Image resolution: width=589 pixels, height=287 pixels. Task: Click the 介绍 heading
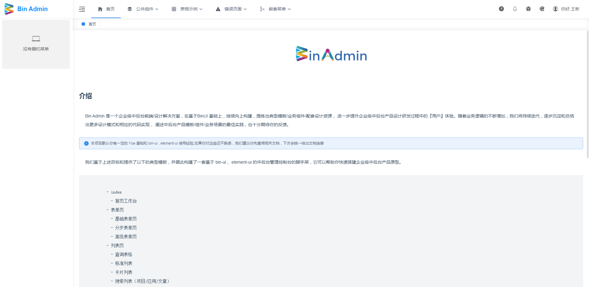coord(85,96)
